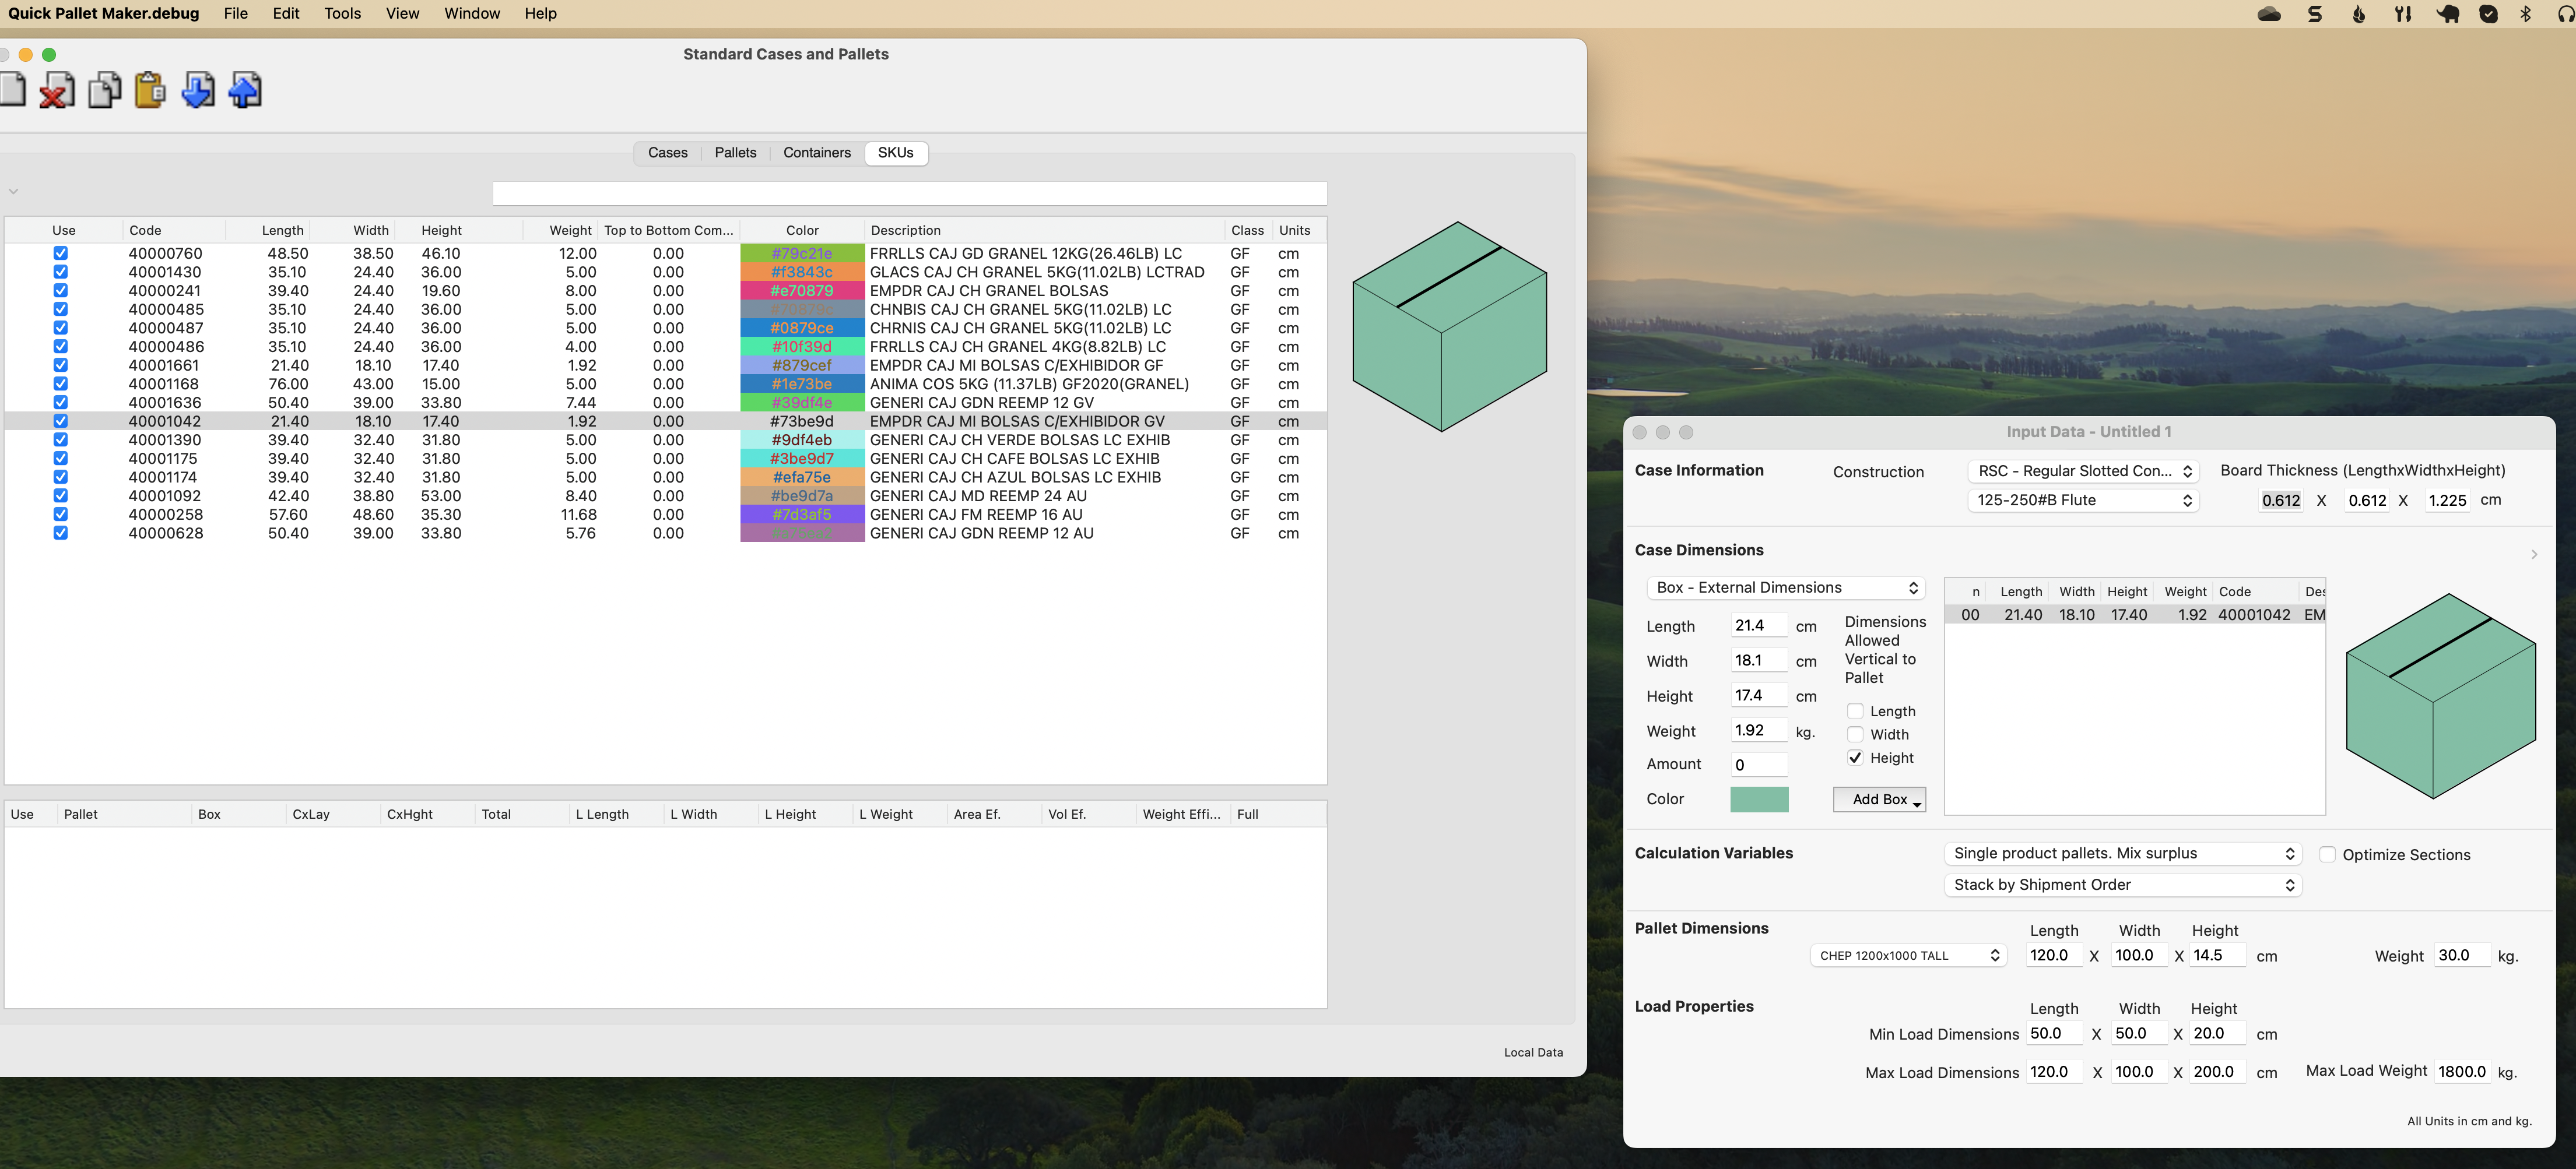Image resolution: width=2576 pixels, height=1169 pixels.
Task: Click the blue down-arrow import icon
Action: click(198, 90)
